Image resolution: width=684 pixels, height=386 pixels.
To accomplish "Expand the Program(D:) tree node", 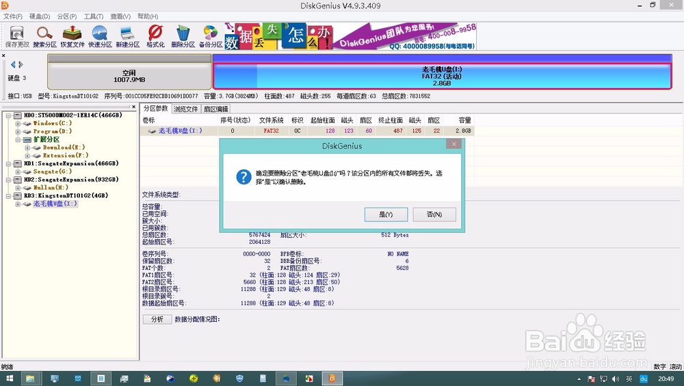I will [x=18, y=131].
